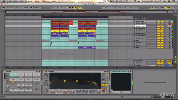Screen dimensions: 178x100
Task: Open the Live application menu
Action: click(9, 1)
